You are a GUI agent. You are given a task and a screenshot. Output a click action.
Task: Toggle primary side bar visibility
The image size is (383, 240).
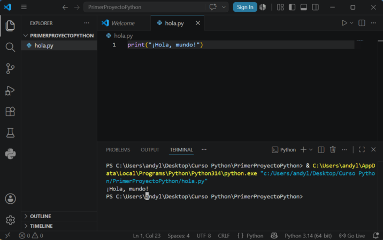tap(292, 7)
